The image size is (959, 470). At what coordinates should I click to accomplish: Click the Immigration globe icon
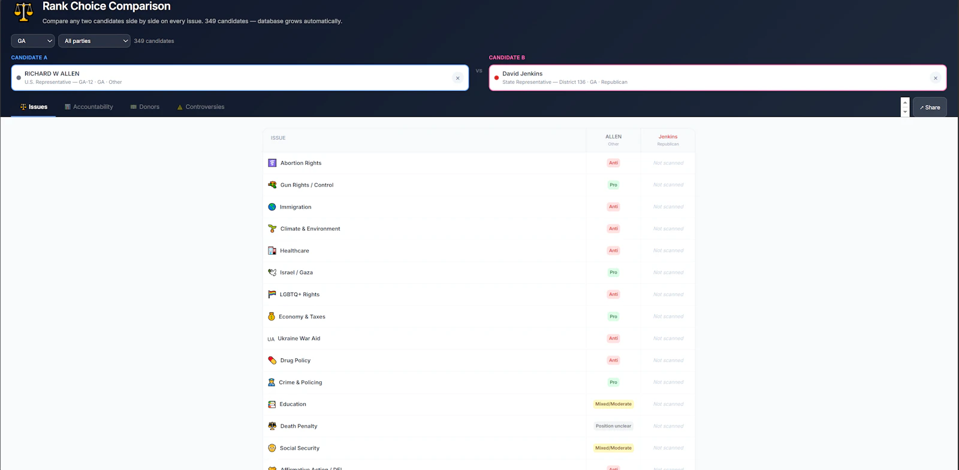[x=272, y=207]
